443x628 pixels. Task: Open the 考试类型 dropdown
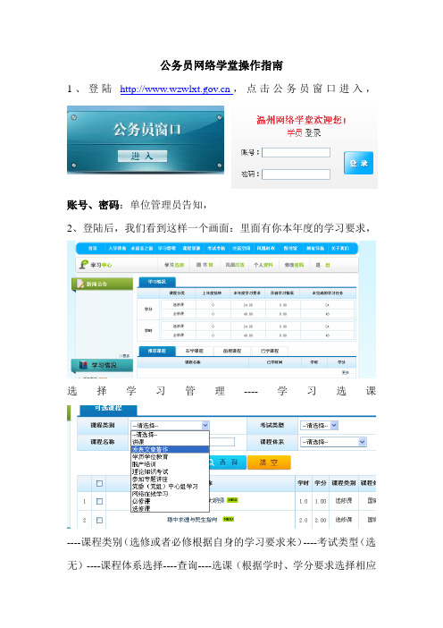point(320,425)
